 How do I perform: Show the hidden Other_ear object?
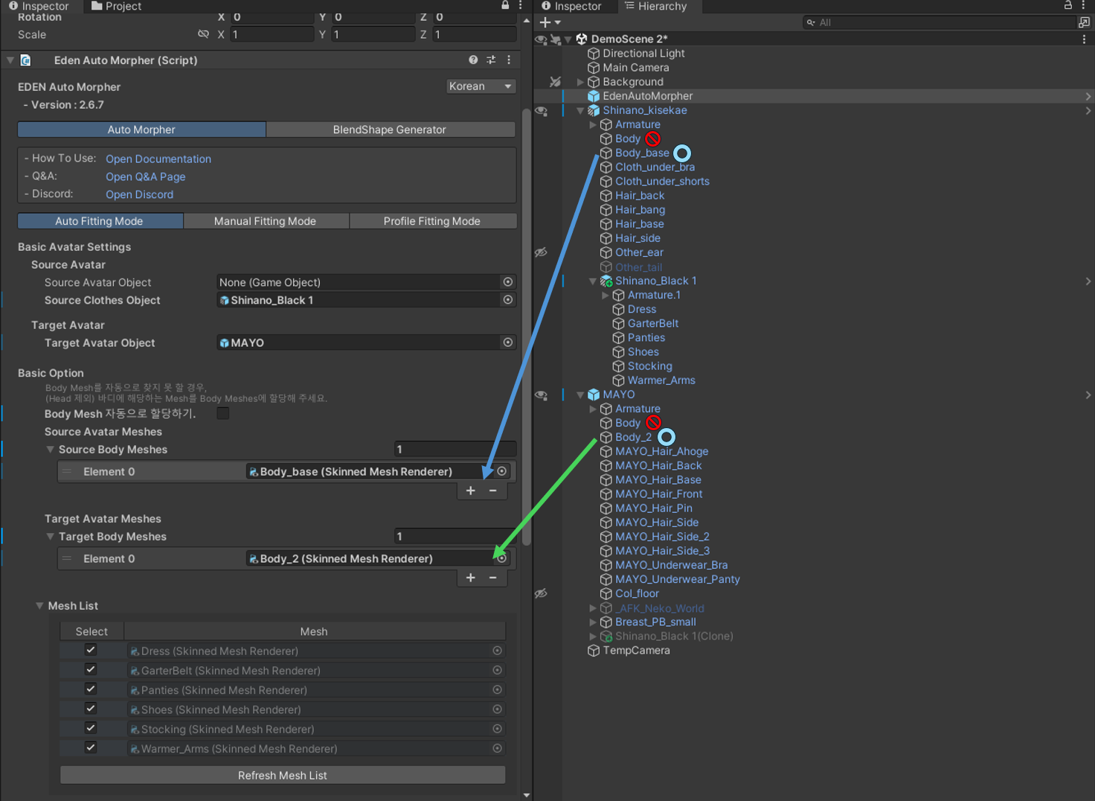click(x=541, y=252)
